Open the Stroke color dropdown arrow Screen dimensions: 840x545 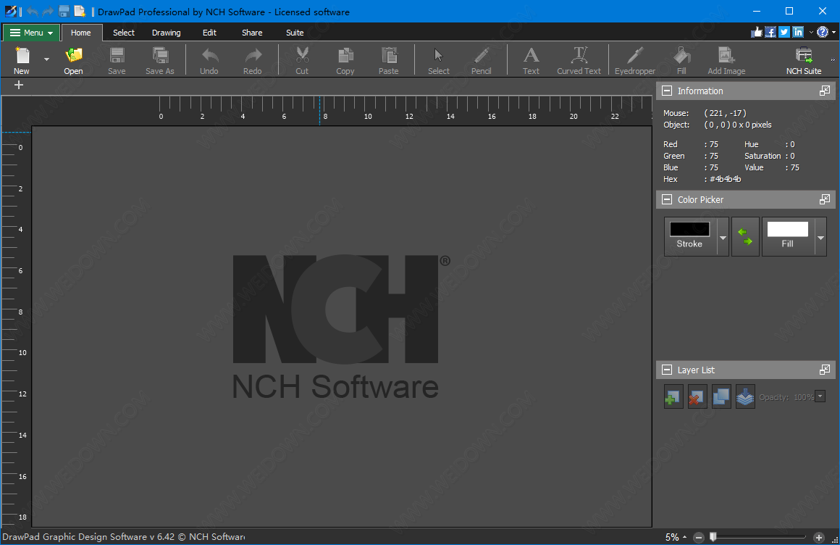coord(723,237)
